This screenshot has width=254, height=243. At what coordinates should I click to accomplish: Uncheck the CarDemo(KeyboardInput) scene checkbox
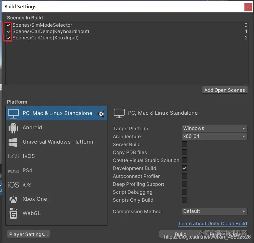click(x=9, y=31)
